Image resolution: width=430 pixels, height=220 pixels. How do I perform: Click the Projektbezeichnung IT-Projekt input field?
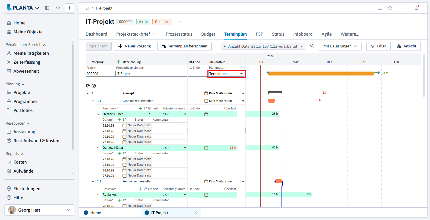[151, 74]
